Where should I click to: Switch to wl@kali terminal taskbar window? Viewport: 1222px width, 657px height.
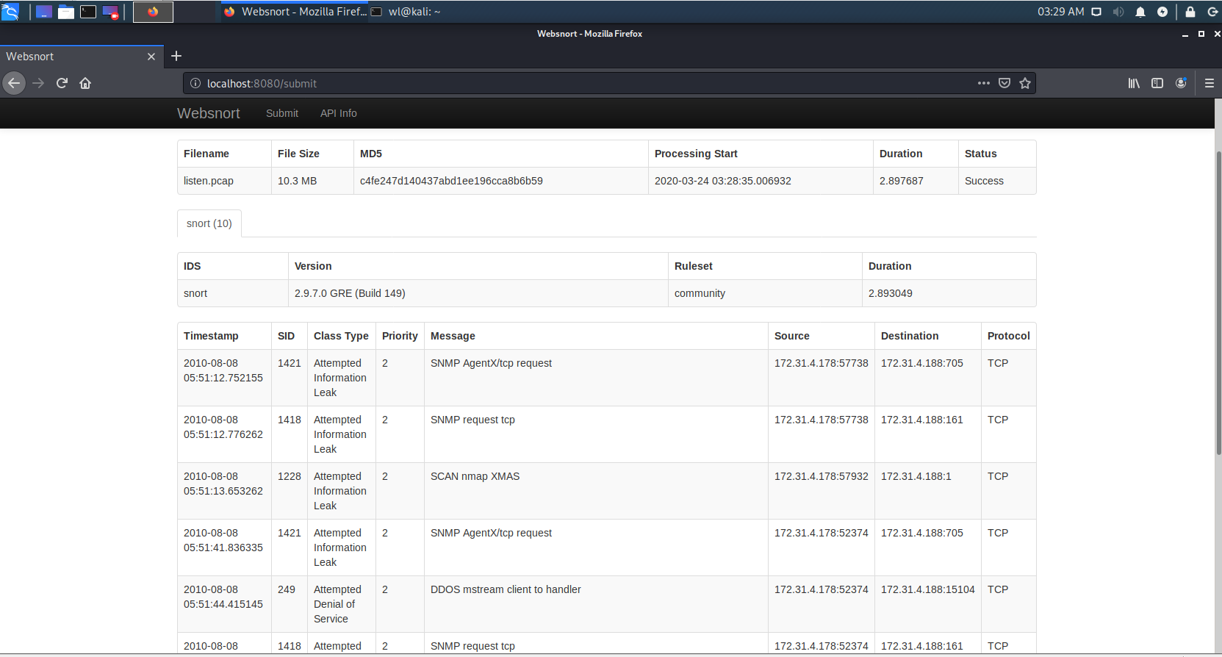(x=406, y=12)
